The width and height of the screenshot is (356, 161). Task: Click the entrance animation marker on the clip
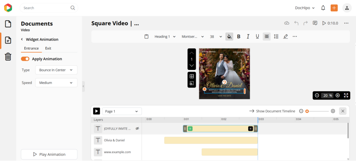[190, 129]
